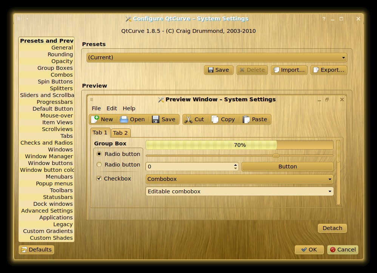Click the wrench icon in main title bar
Image resolution: width=377 pixels, height=273 pixels.
[x=128, y=19]
